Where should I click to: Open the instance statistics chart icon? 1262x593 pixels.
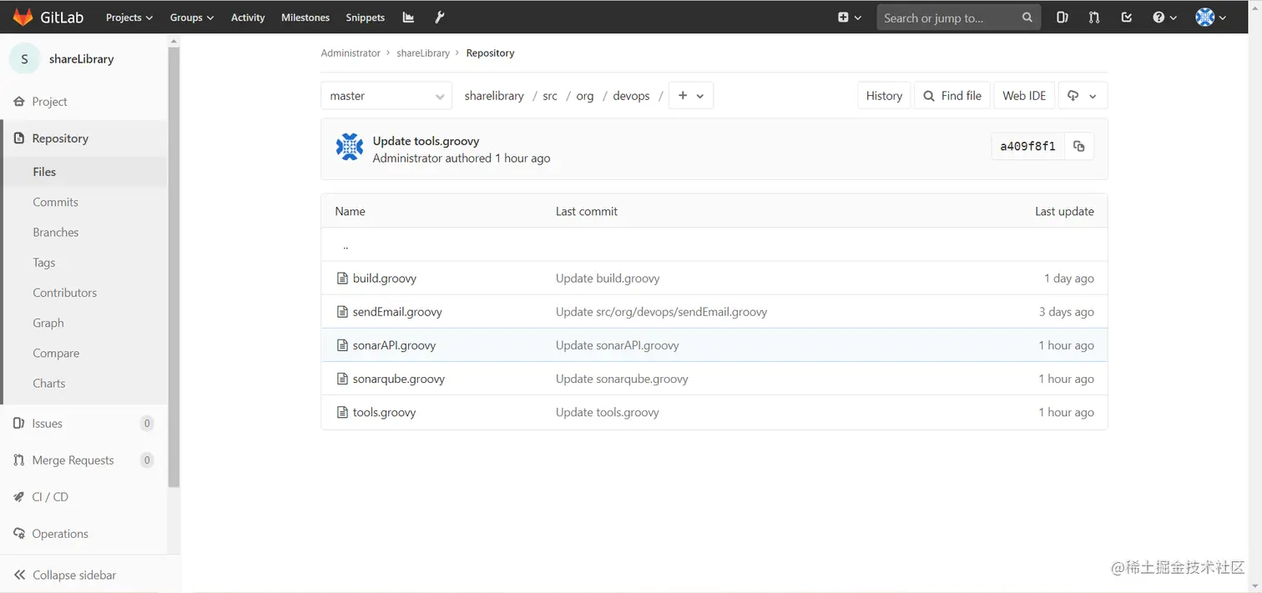[x=408, y=18]
